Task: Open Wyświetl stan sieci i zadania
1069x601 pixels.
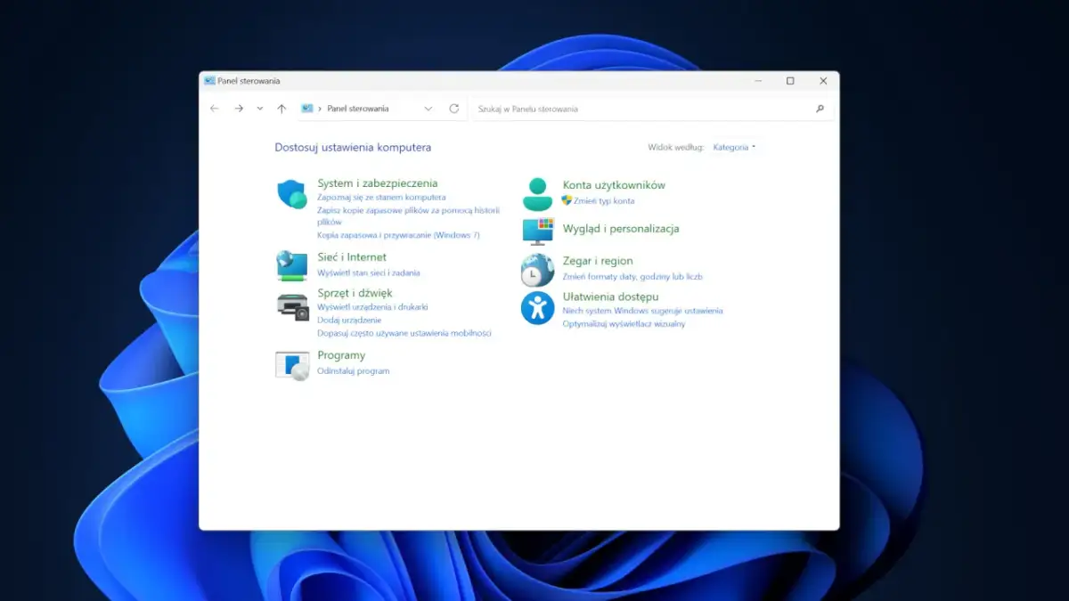Action: [x=368, y=273]
